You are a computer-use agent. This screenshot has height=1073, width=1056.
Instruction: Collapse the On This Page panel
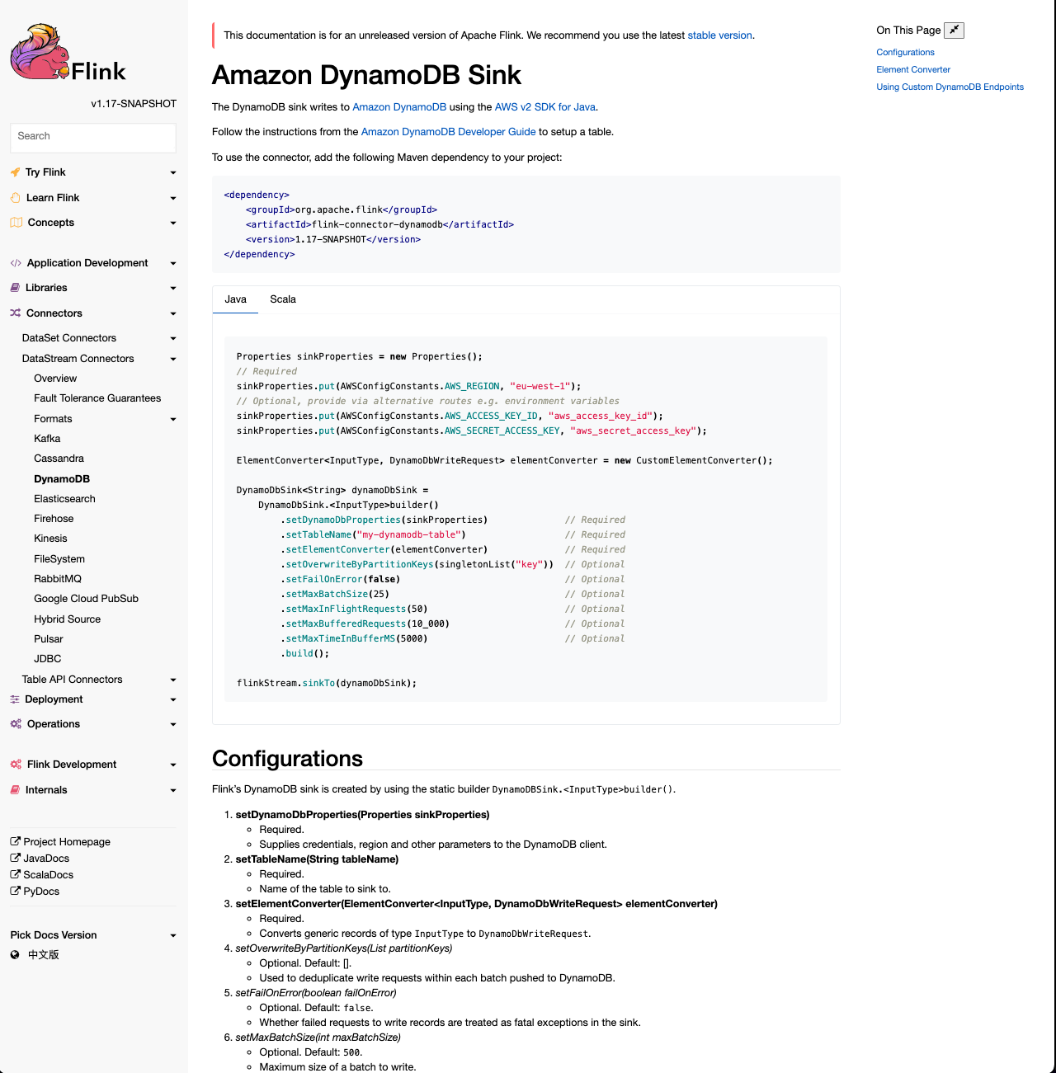[x=954, y=31]
